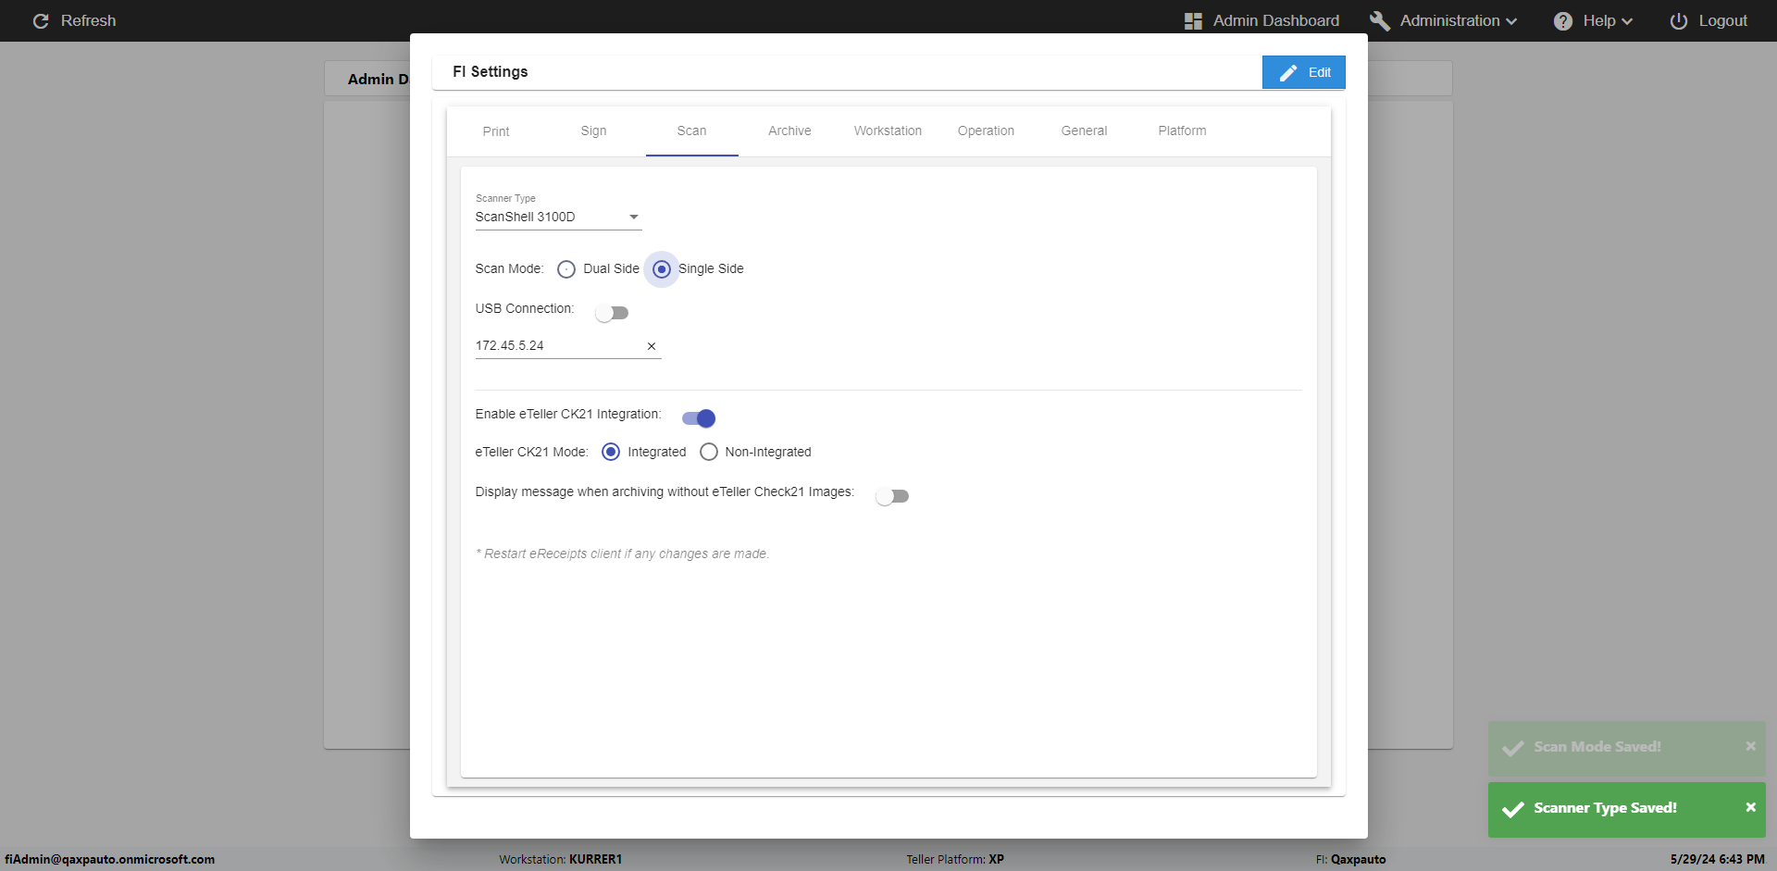
Task: Switch to the Sign tab
Action: pyautogui.click(x=594, y=131)
